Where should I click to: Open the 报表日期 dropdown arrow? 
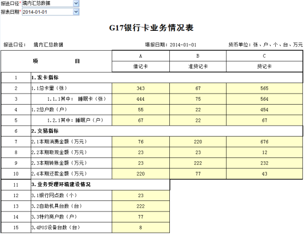[x=76, y=12]
